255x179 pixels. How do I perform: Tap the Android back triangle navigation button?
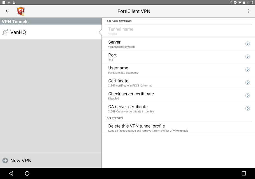pos(11,173)
